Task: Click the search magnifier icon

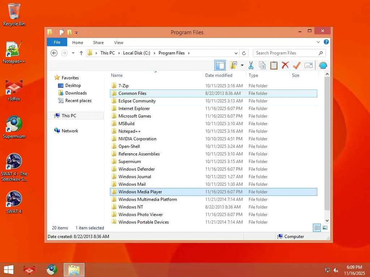Action: 320,53
